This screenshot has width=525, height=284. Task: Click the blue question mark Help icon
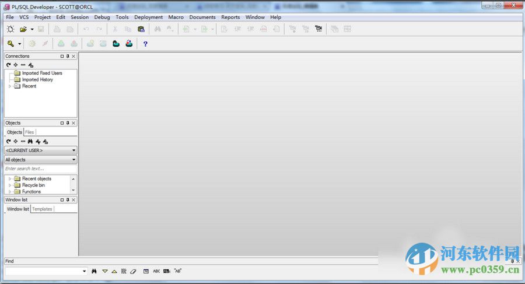[145, 44]
